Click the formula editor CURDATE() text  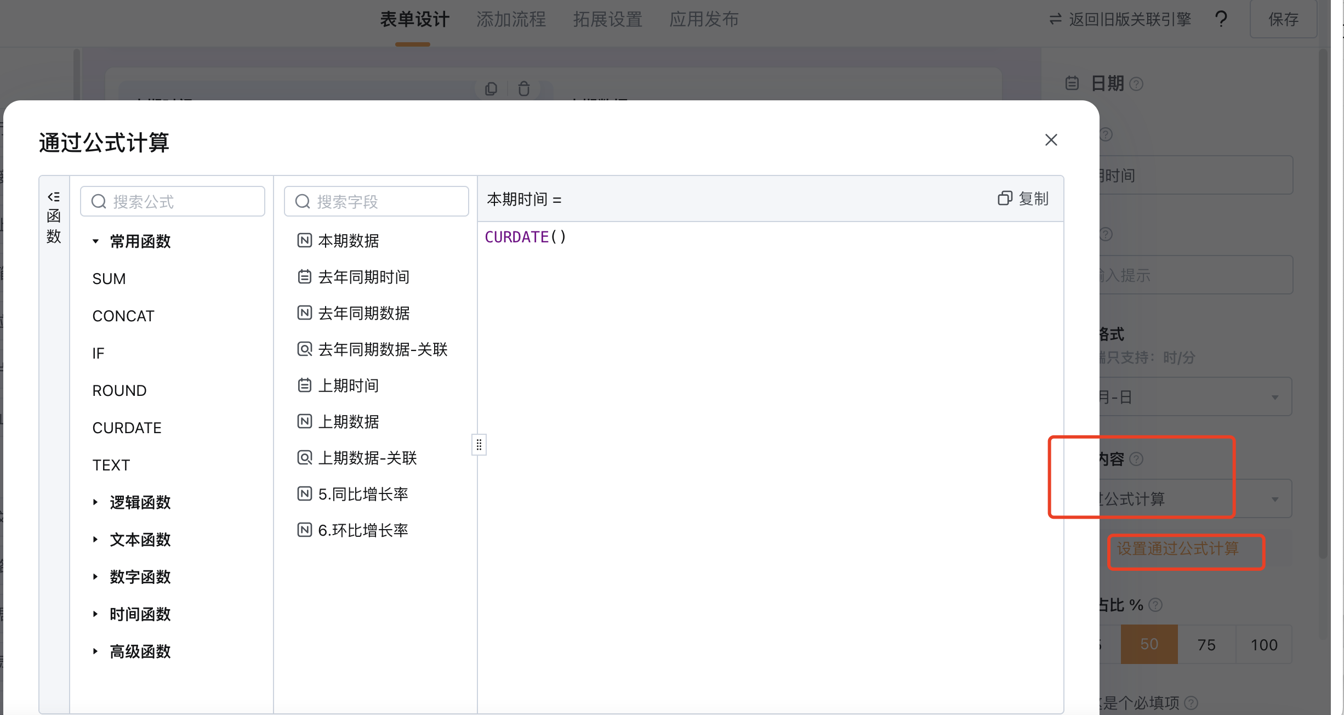[x=525, y=237]
